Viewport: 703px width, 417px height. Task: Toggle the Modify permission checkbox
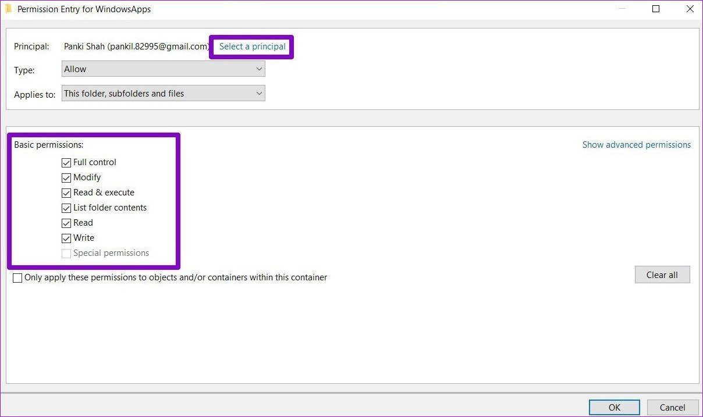tap(66, 178)
